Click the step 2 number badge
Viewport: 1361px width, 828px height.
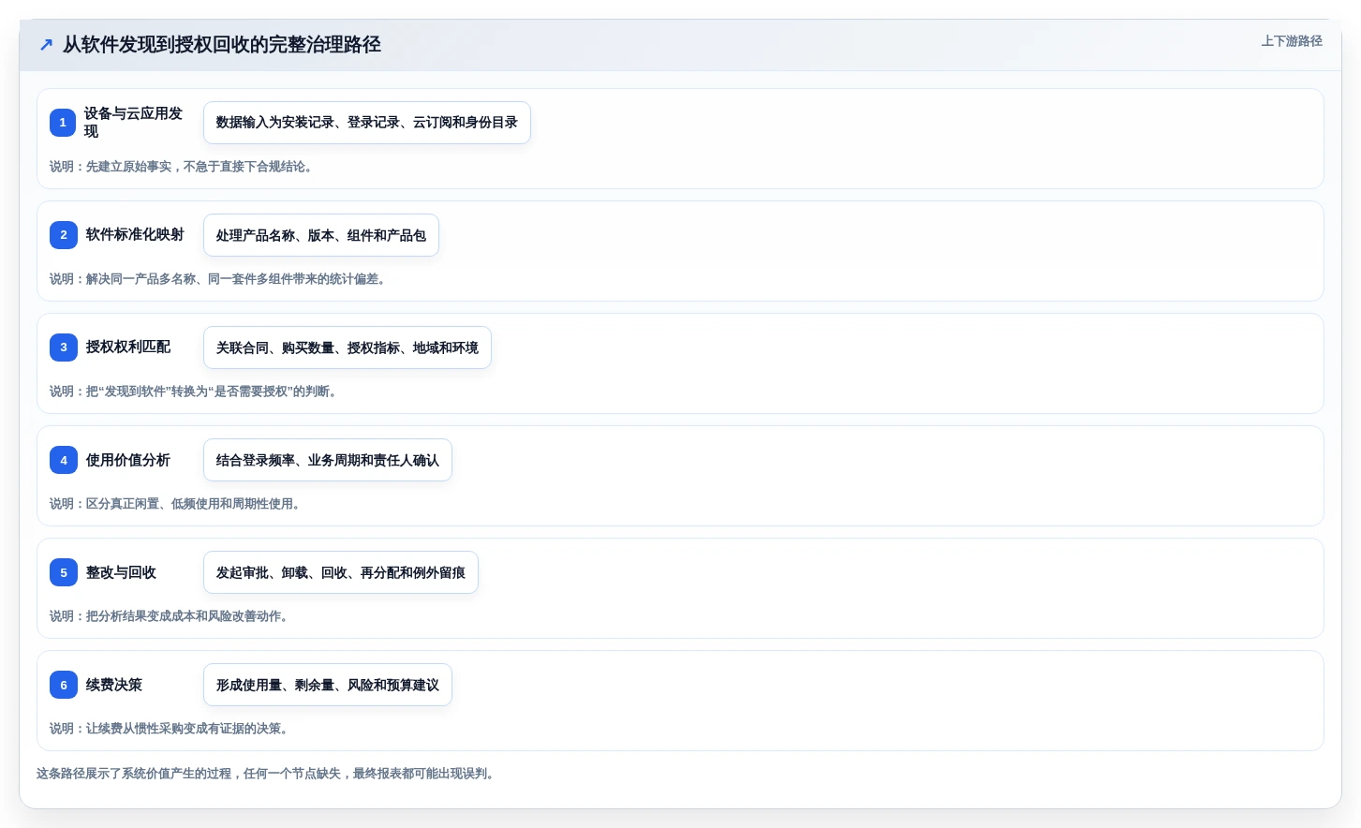(64, 235)
